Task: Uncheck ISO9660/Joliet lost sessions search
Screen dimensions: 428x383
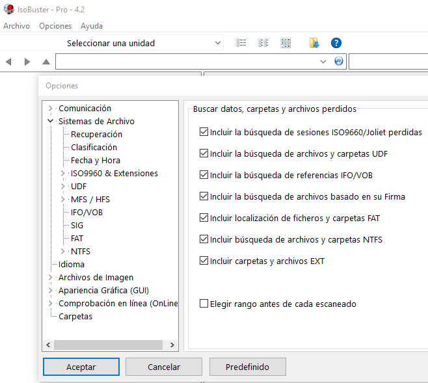Action: click(x=204, y=132)
